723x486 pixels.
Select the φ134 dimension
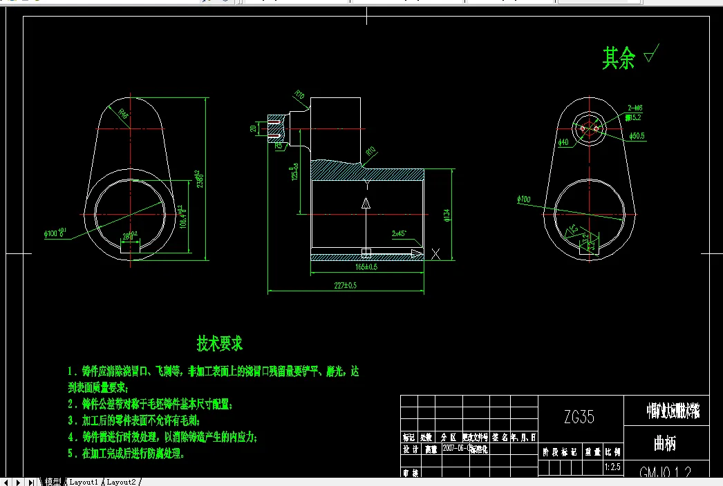click(447, 215)
